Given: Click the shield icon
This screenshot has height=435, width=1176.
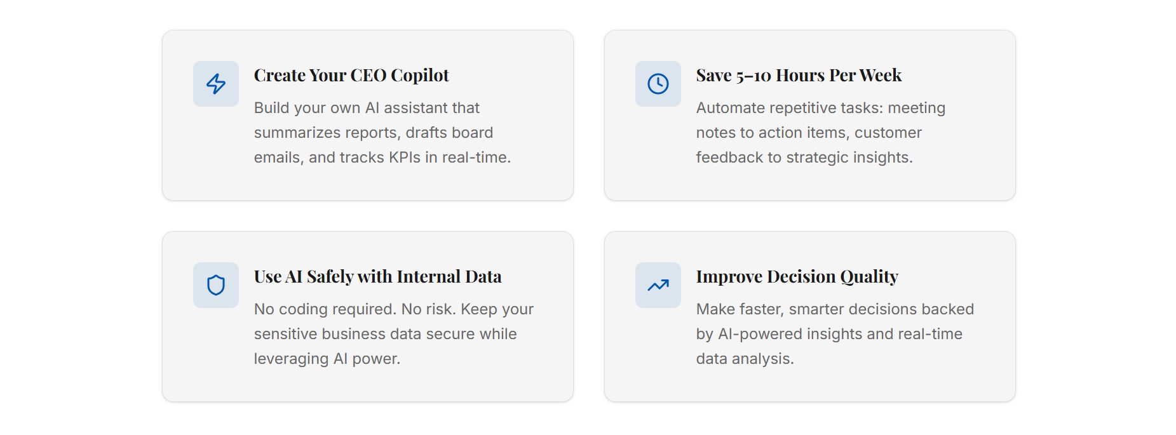Looking at the screenshot, I should tap(216, 285).
